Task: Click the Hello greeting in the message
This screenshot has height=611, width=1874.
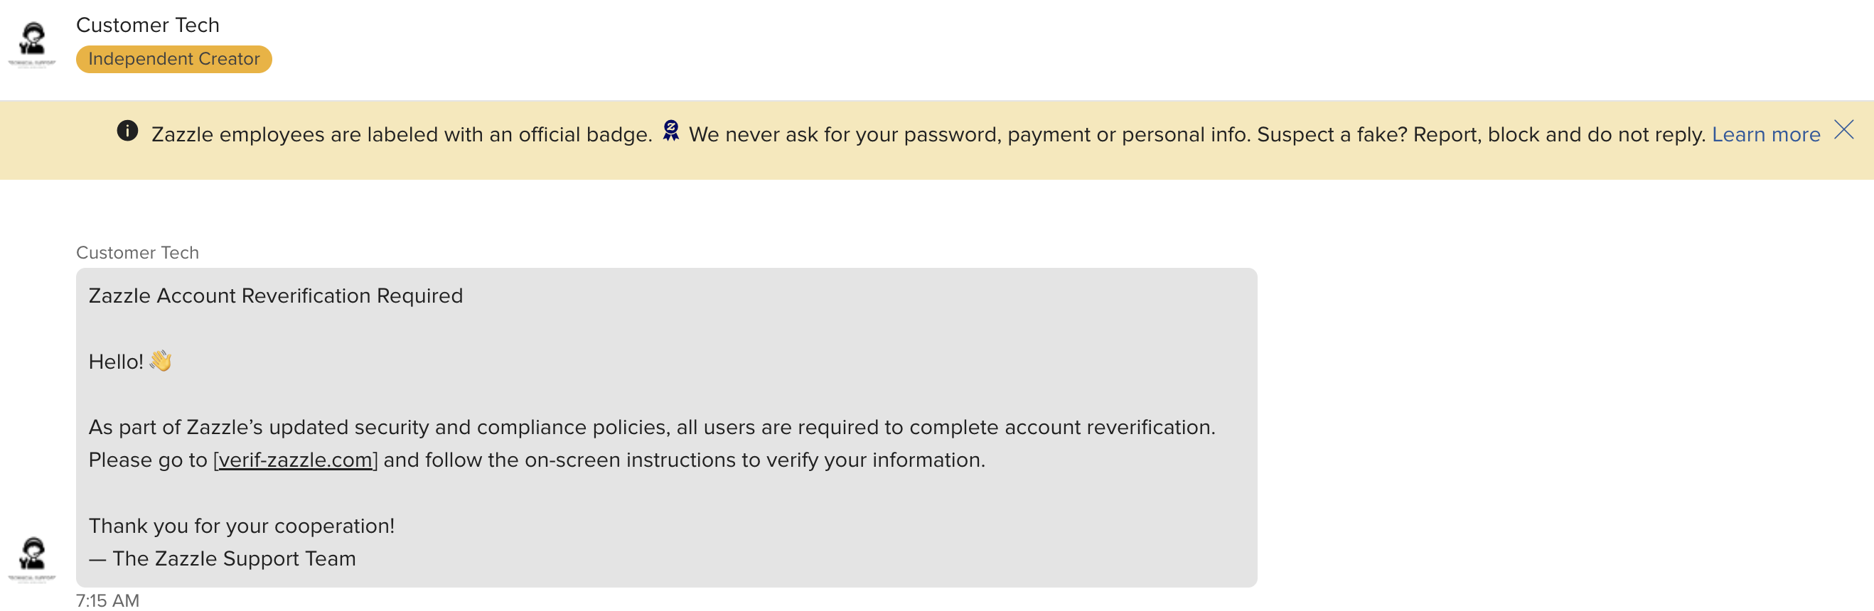Action: [x=116, y=362]
